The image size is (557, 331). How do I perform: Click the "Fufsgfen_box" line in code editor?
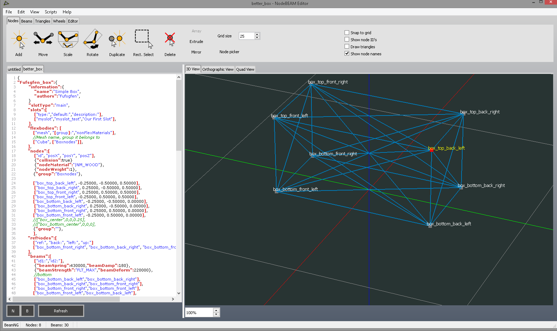point(37,82)
